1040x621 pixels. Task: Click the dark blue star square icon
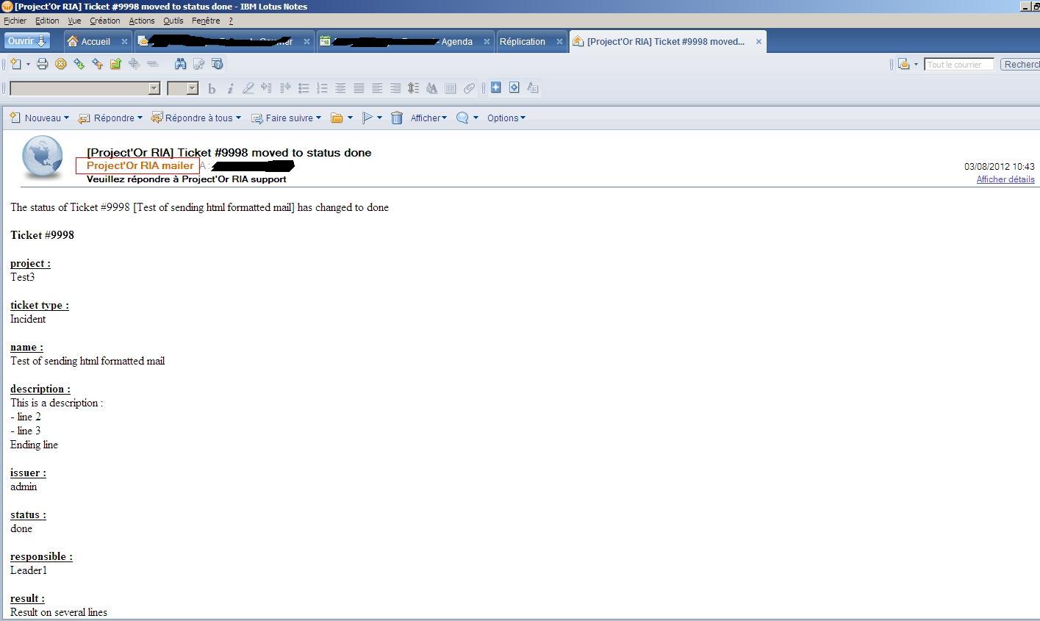pyautogui.click(x=496, y=87)
